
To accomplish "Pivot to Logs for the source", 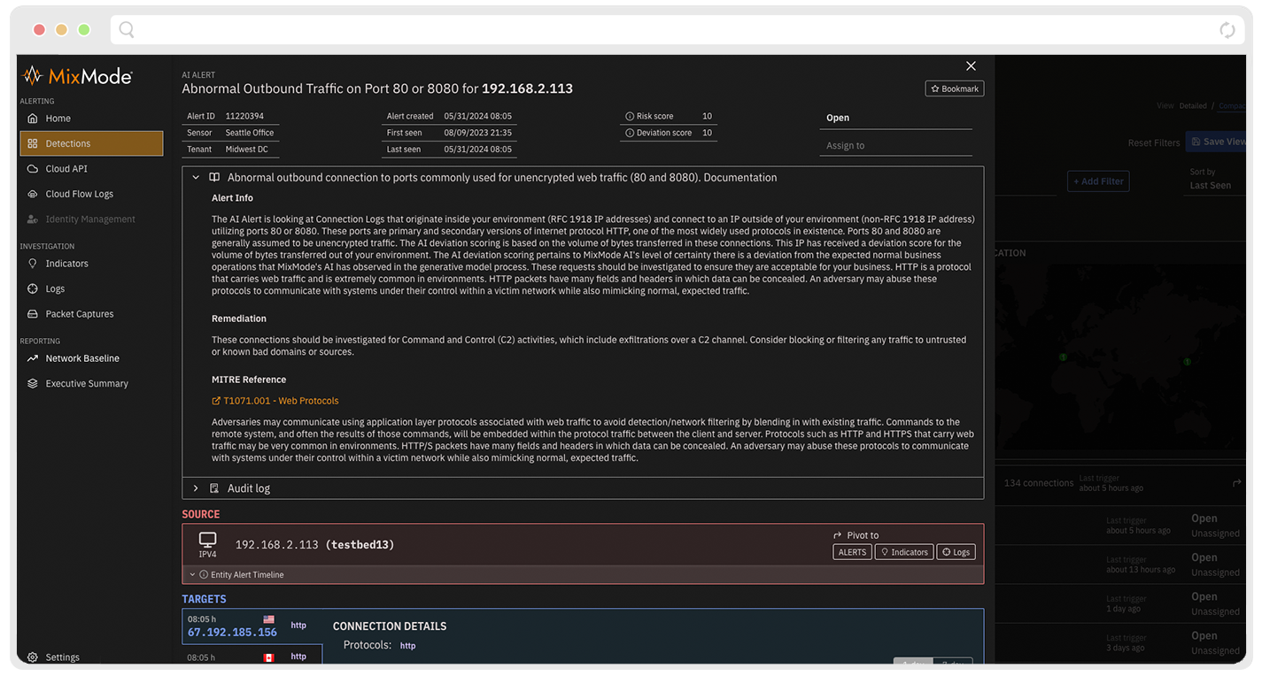I will (956, 552).
